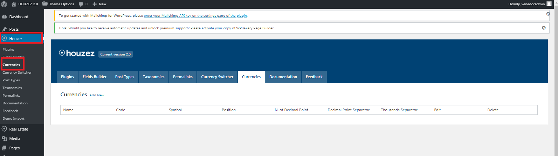This screenshot has width=558, height=156.
Task: Click the Decimal Point Separator header
Action: pyautogui.click(x=349, y=110)
